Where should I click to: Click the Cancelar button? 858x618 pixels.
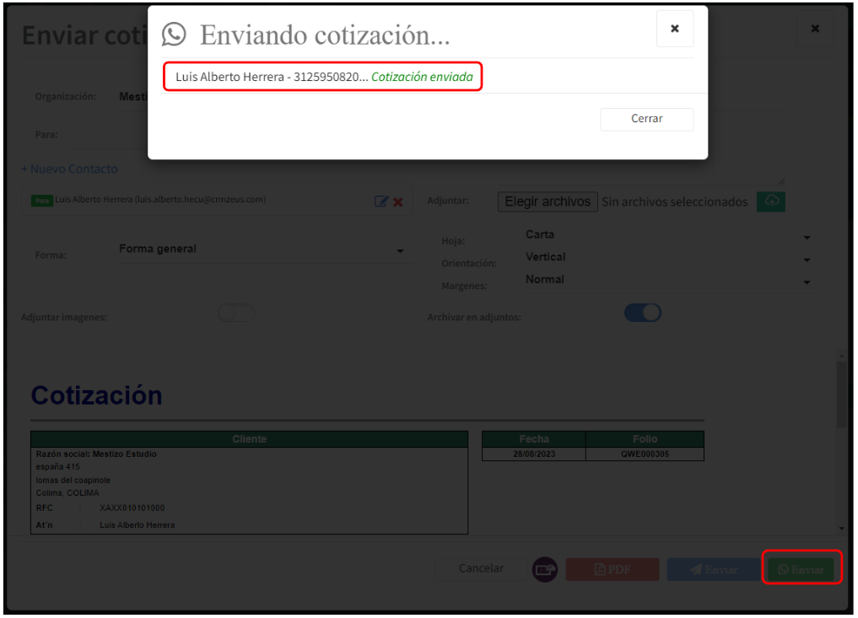481,569
